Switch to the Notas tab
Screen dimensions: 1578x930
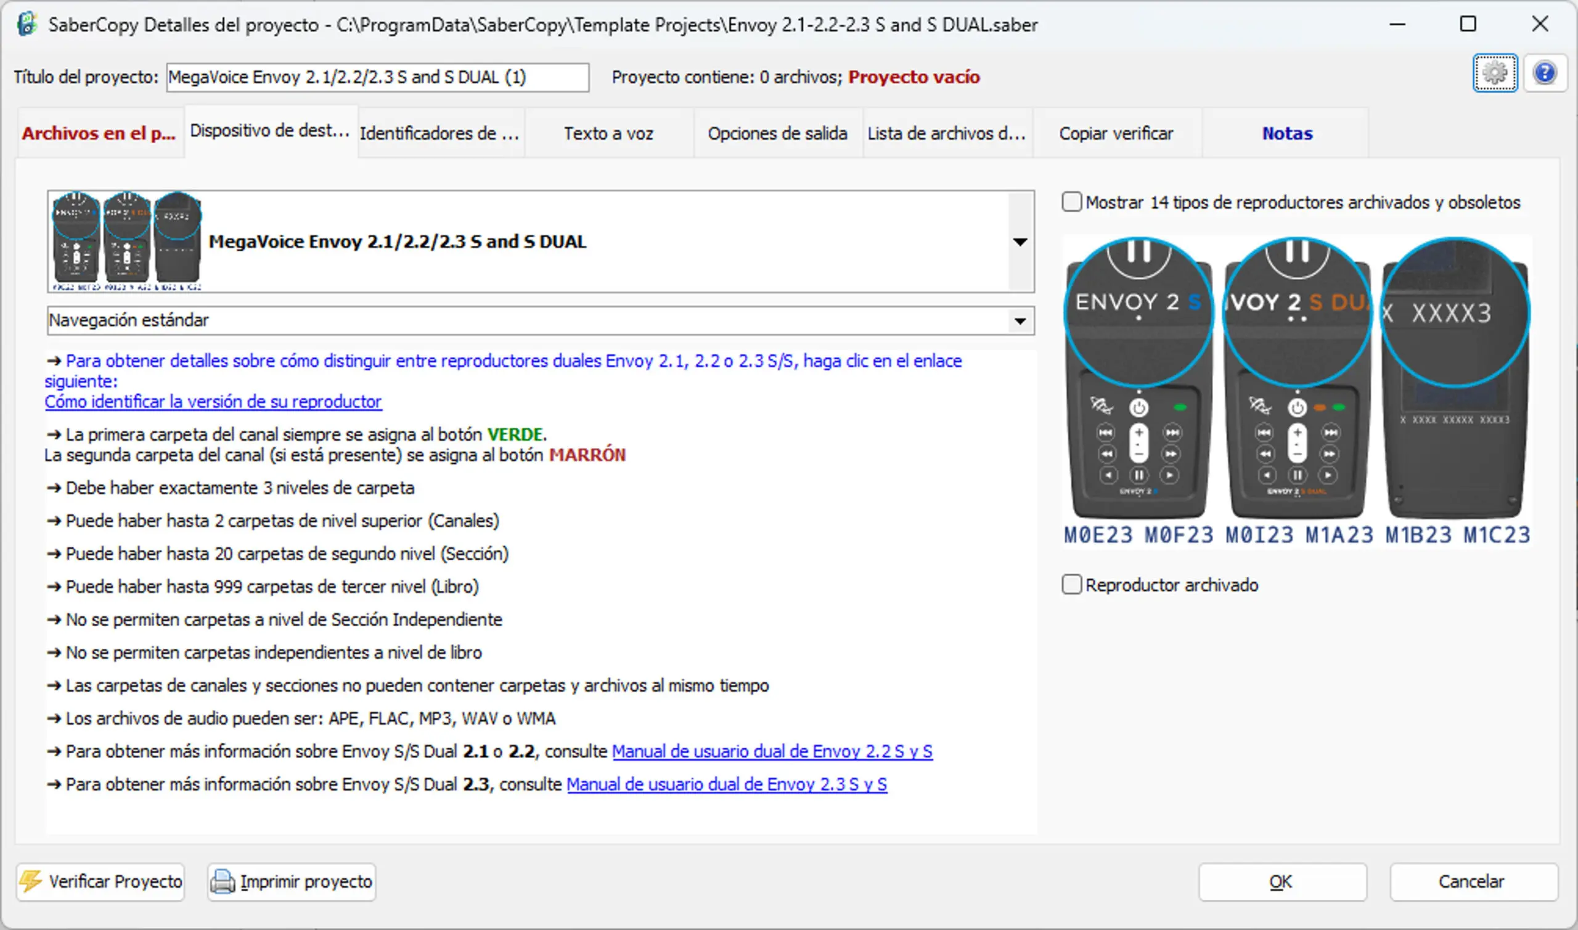(1287, 134)
